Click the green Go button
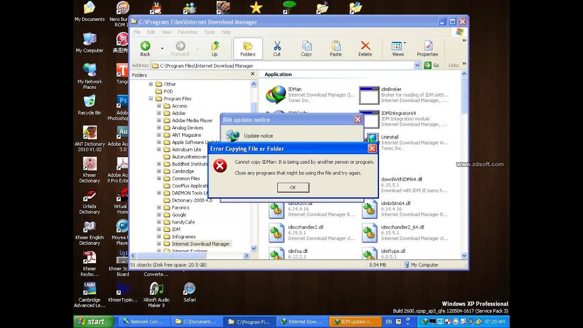Image resolution: width=583 pixels, height=328 pixels. point(431,66)
